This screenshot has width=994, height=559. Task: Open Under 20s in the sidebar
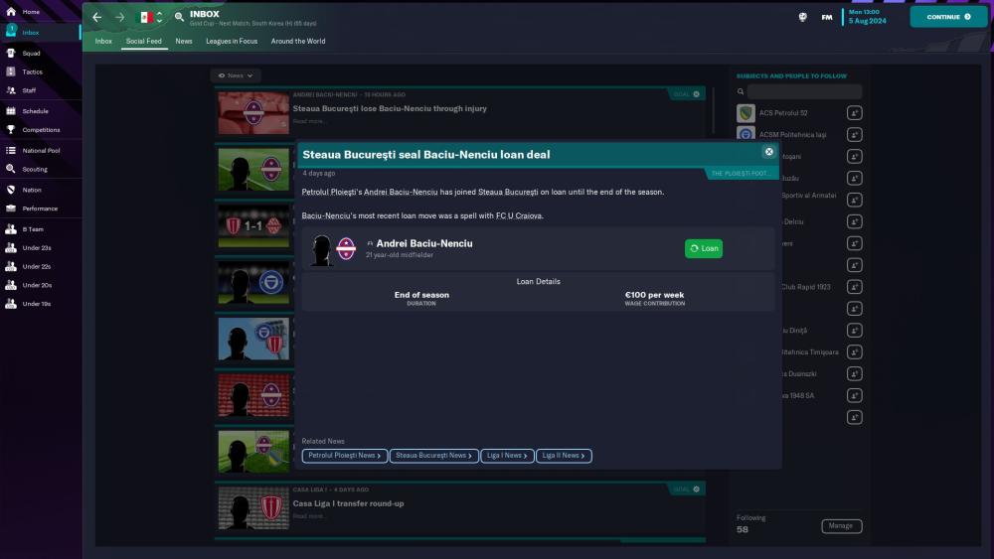point(36,285)
